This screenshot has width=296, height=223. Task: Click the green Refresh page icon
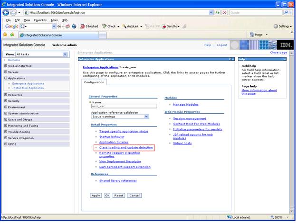click(218, 13)
